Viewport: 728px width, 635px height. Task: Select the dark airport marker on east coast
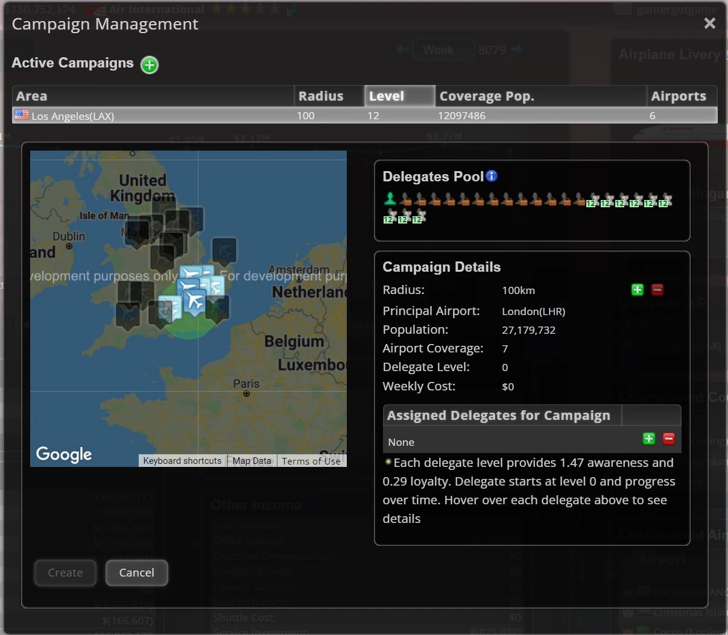224,251
